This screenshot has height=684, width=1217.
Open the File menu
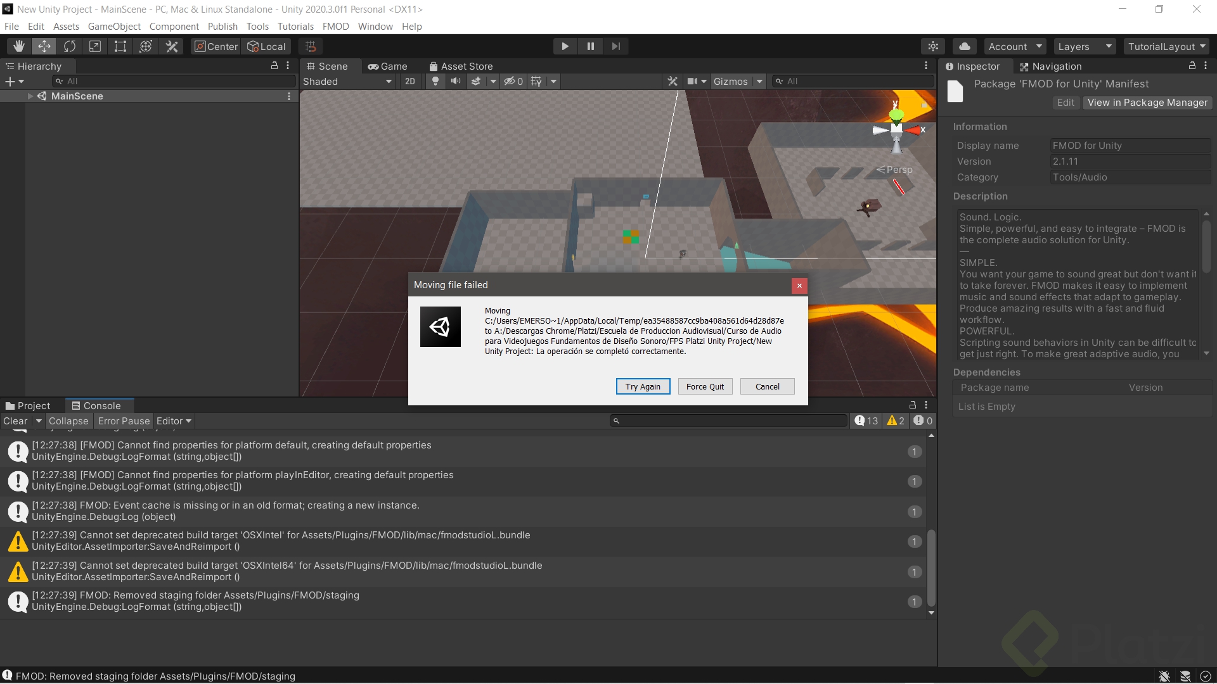11,27
